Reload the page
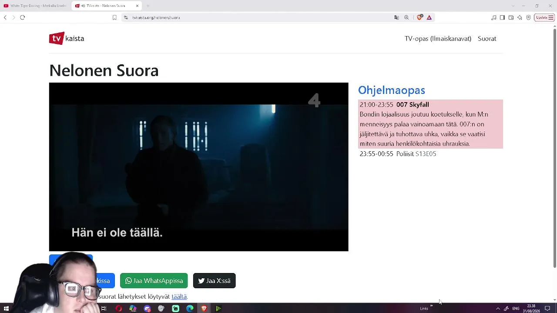Screen dimensions: 557x313 point(23,17)
